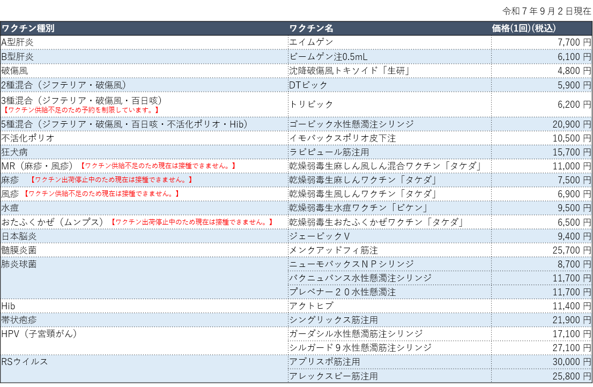
Task: Click 乾燥弱毒生おたふくかぜワクチン「タケダ」 cell
Action: [x=390, y=222]
